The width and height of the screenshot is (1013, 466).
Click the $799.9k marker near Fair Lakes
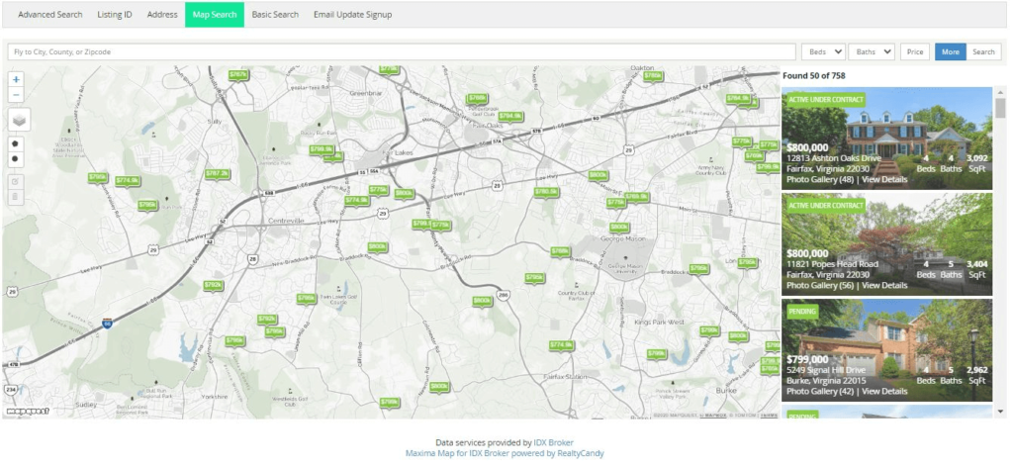pos(322,150)
